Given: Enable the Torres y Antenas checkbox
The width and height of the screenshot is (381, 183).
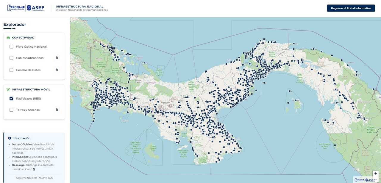Looking at the screenshot, I should (11, 110).
